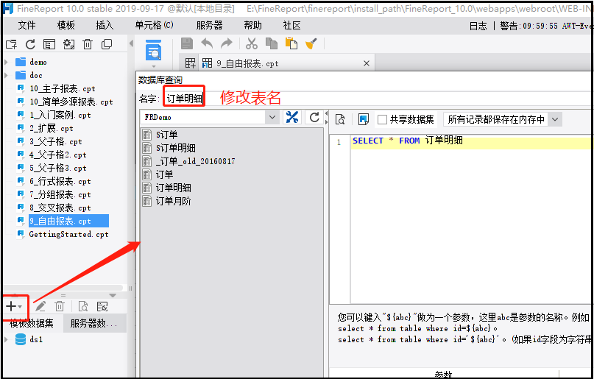The height and width of the screenshot is (379, 594).
Task: Click the delete trash icon above file tree
Action: coord(88,44)
